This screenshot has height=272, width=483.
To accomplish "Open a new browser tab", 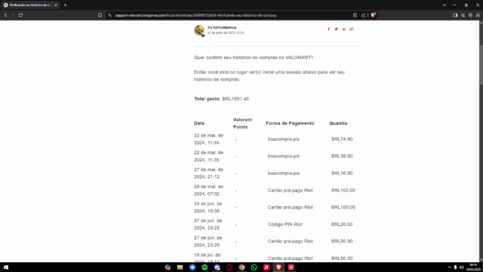I will click(x=65, y=5).
